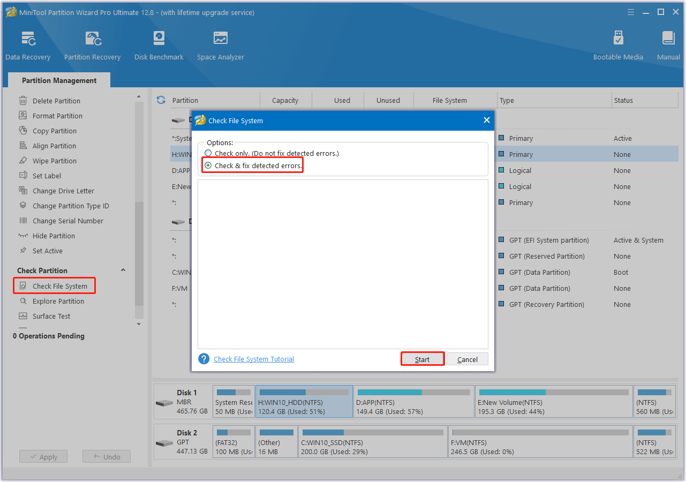The height and width of the screenshot is (482, 686).
Task: Click GPT (EFI System partition) row text
Action: (x=549, y=240)
